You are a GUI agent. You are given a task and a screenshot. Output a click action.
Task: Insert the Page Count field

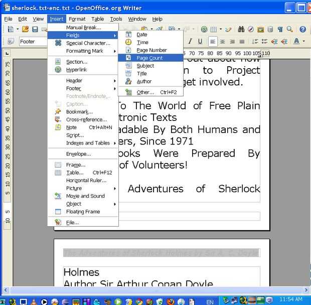(150, 58)
